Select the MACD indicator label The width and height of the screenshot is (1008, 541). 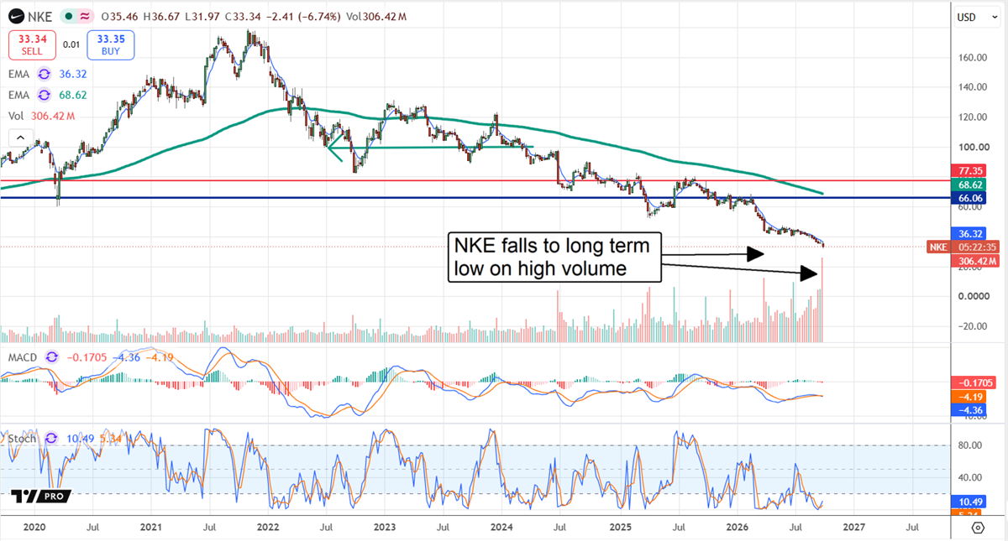(22, 358)
